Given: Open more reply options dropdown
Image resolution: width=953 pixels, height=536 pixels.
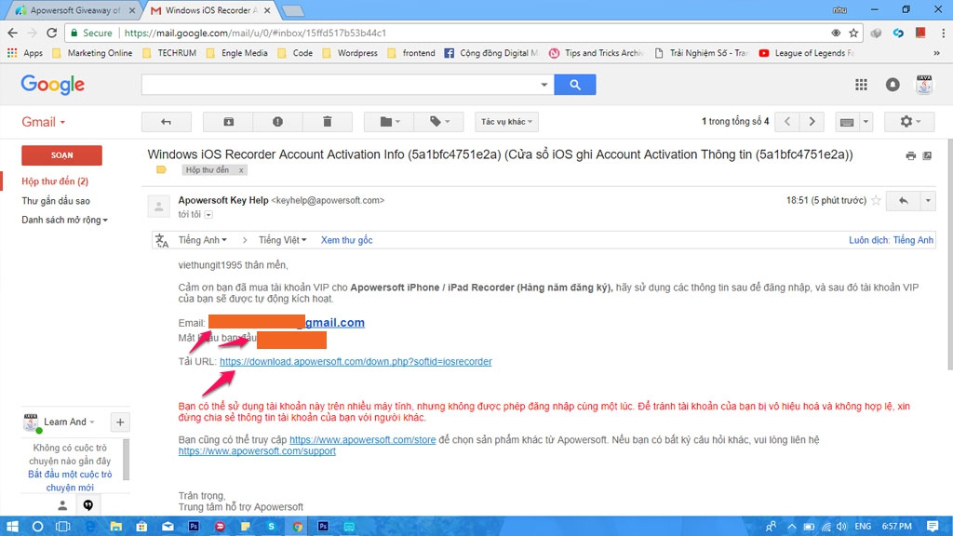Looking at the screenshot, I should 928,201.
